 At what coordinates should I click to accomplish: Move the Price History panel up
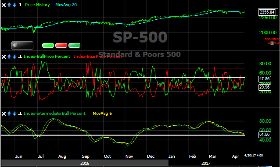click(x=9, y=5)
